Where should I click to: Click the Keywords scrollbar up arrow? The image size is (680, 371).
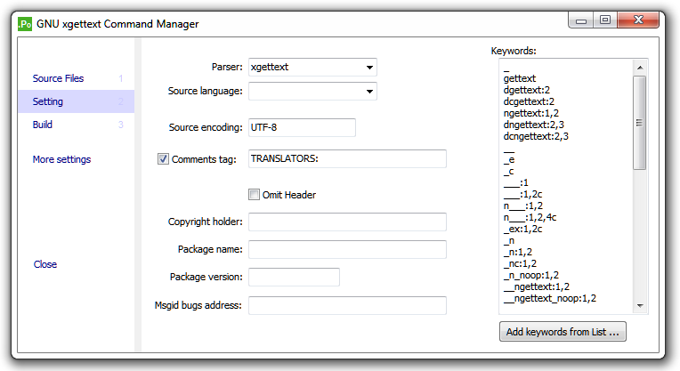(x=640, y=68)
